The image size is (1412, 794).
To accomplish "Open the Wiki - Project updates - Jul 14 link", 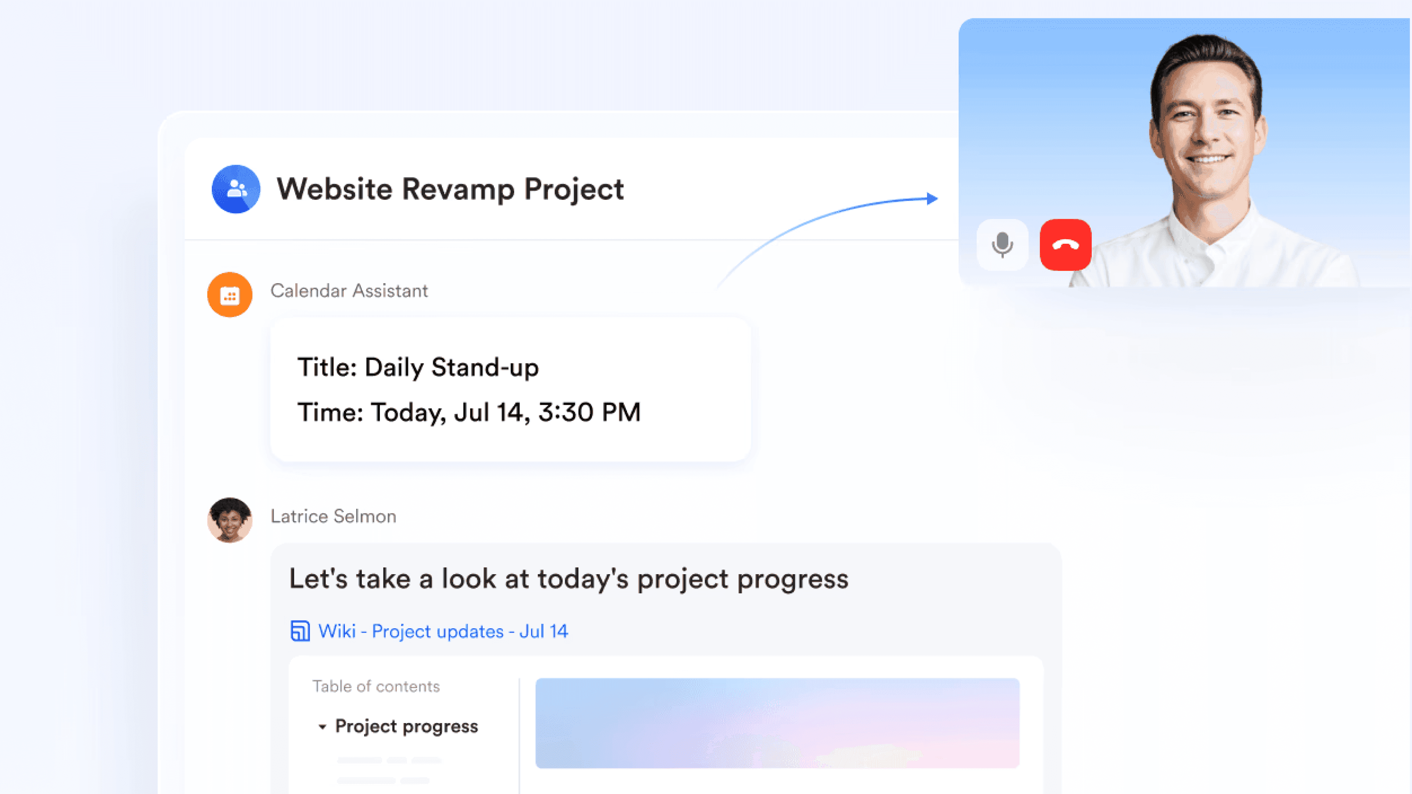I will 443,631.
